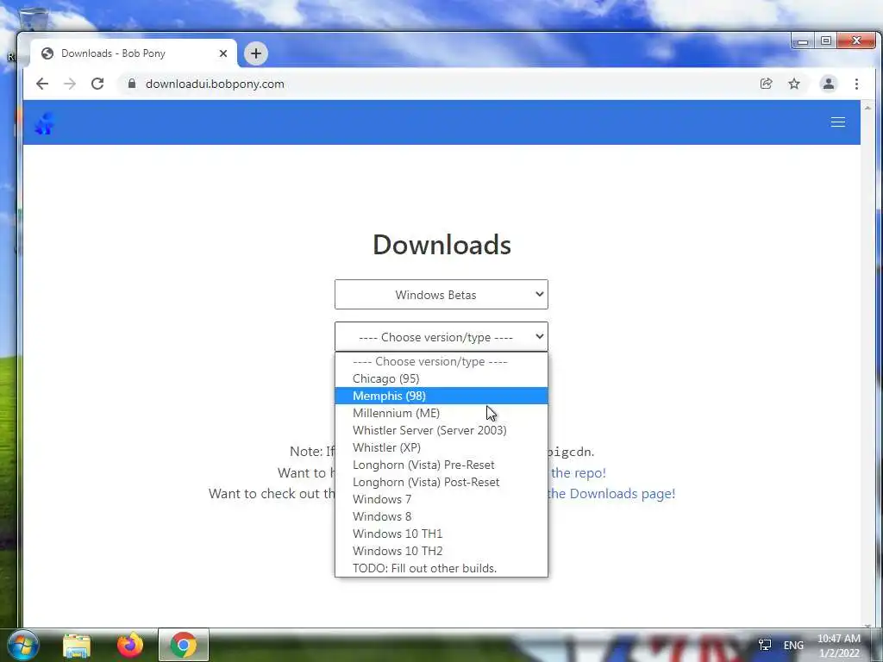Click the network tray icon

[x=765, y=645]
